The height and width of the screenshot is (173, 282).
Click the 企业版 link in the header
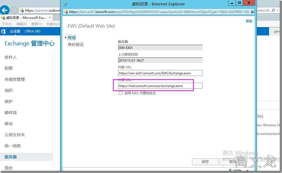(15, 31)
